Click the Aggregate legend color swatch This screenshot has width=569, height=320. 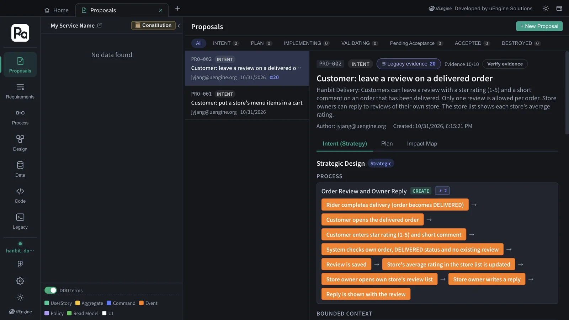point(78,303)
